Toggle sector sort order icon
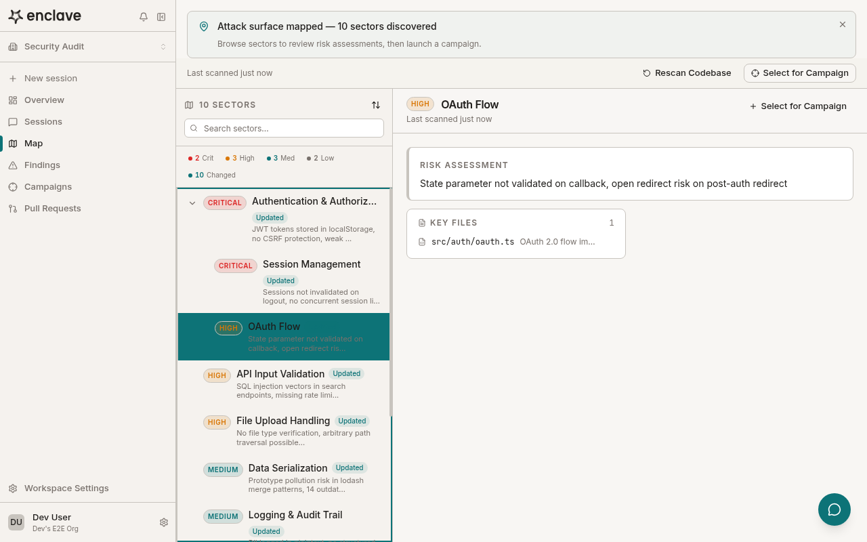Image resolution: width=867 pixels, height=542 pixels. 376,105
